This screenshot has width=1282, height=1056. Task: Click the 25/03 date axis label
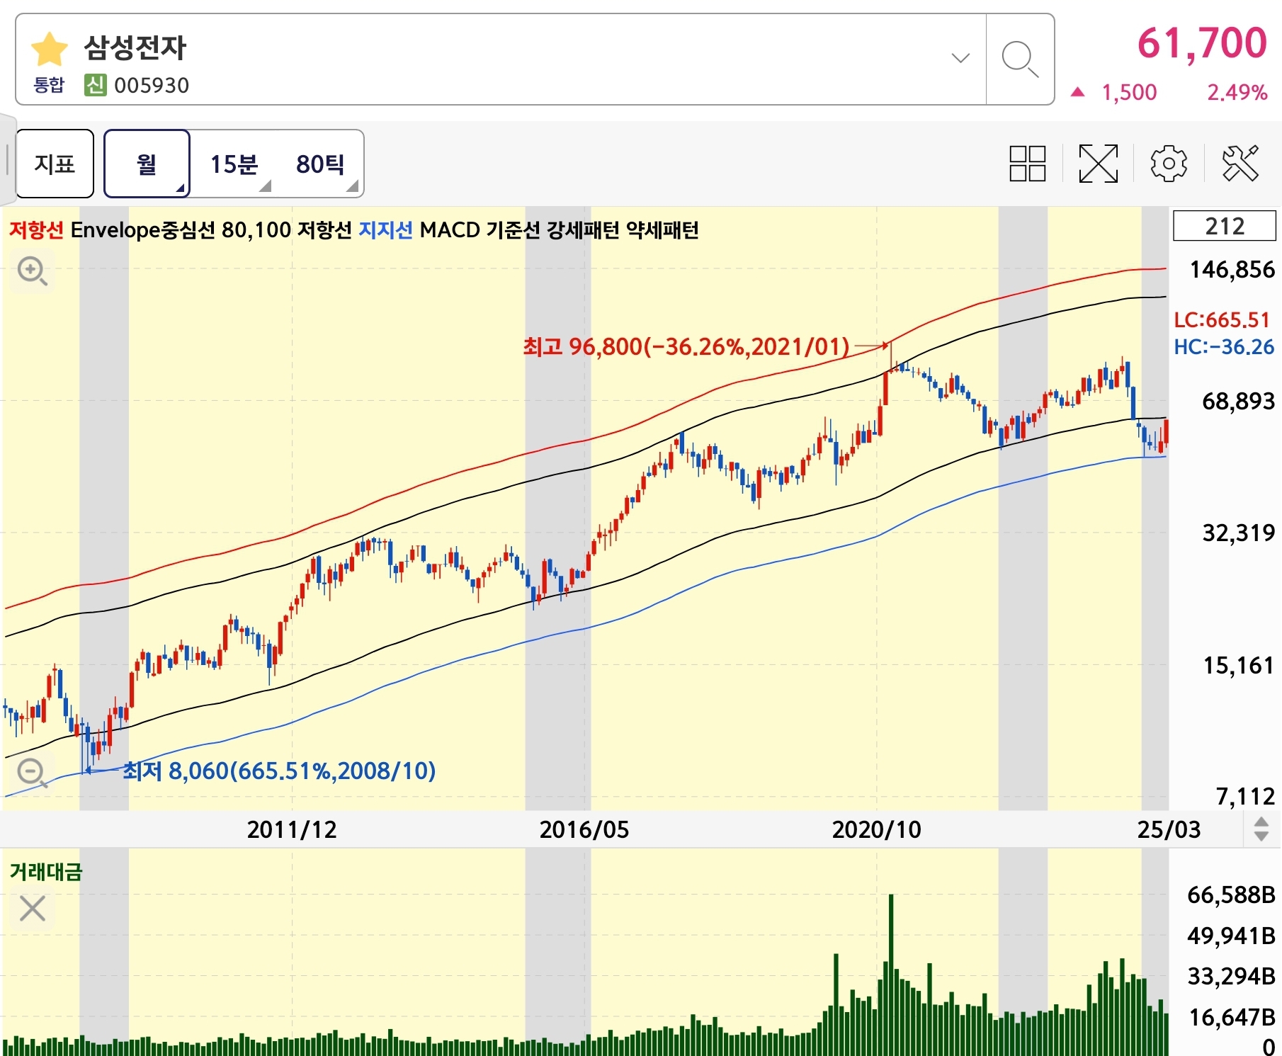1169,829
